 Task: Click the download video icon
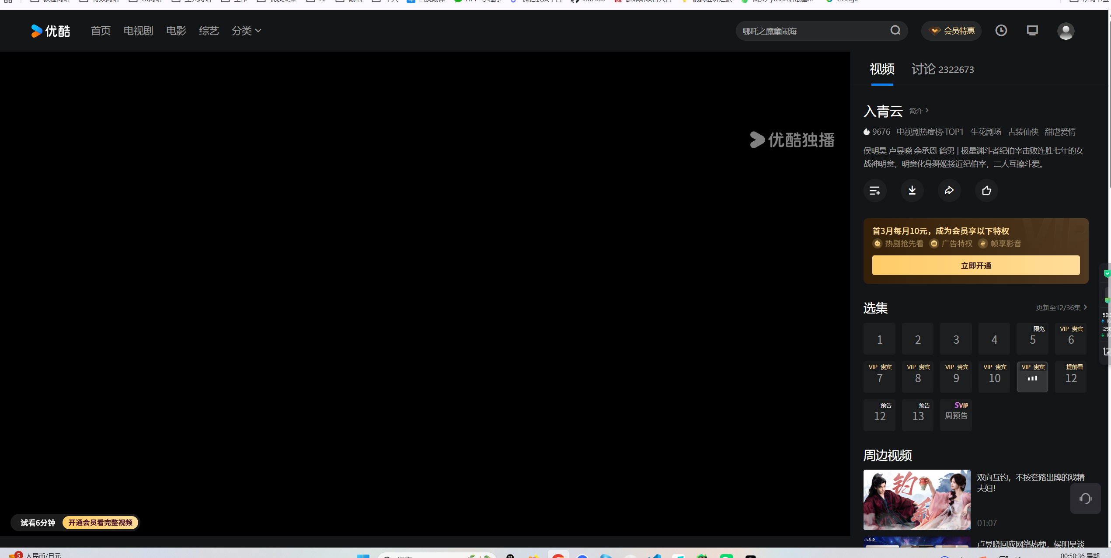pyautogui.click(x=912, y=190)
